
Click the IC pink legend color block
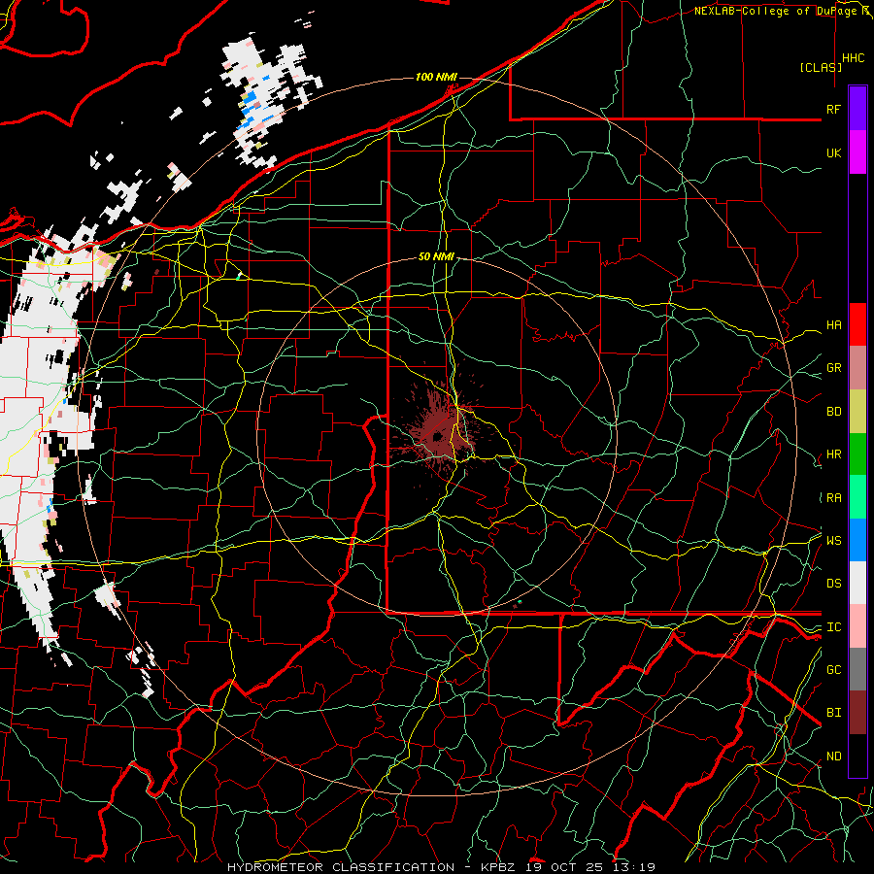tap(857, 626)
